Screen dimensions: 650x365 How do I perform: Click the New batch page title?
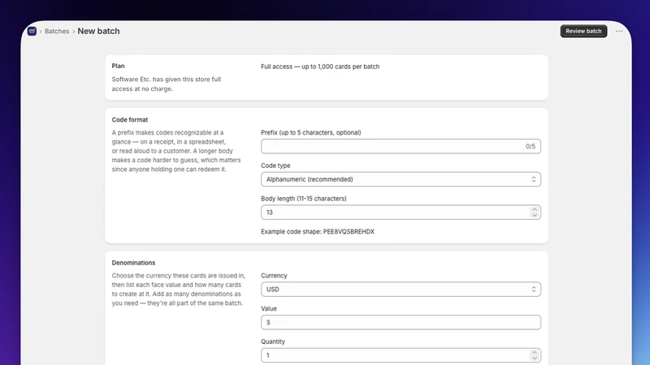[98, 31]
